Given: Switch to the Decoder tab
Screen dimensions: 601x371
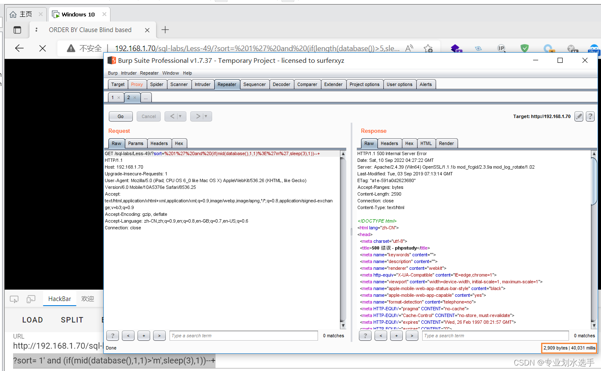Looking at the screenshot, I should pos(281,84).
